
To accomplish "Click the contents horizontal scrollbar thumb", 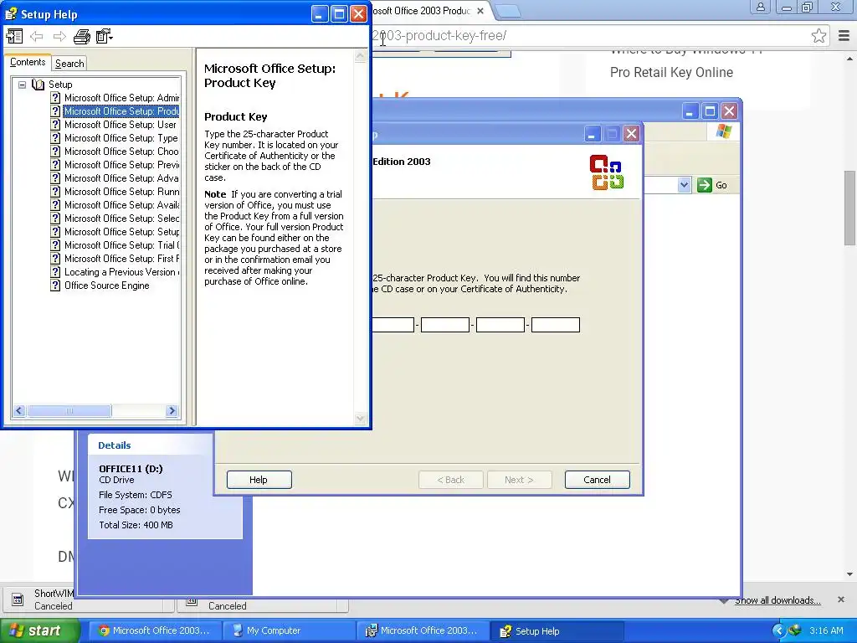I will [69, 410].
